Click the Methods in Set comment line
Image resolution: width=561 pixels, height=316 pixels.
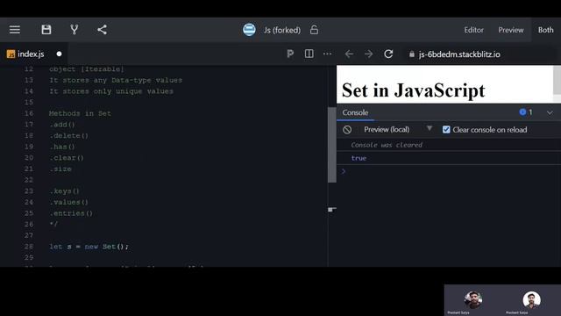[x=80, y=113]
